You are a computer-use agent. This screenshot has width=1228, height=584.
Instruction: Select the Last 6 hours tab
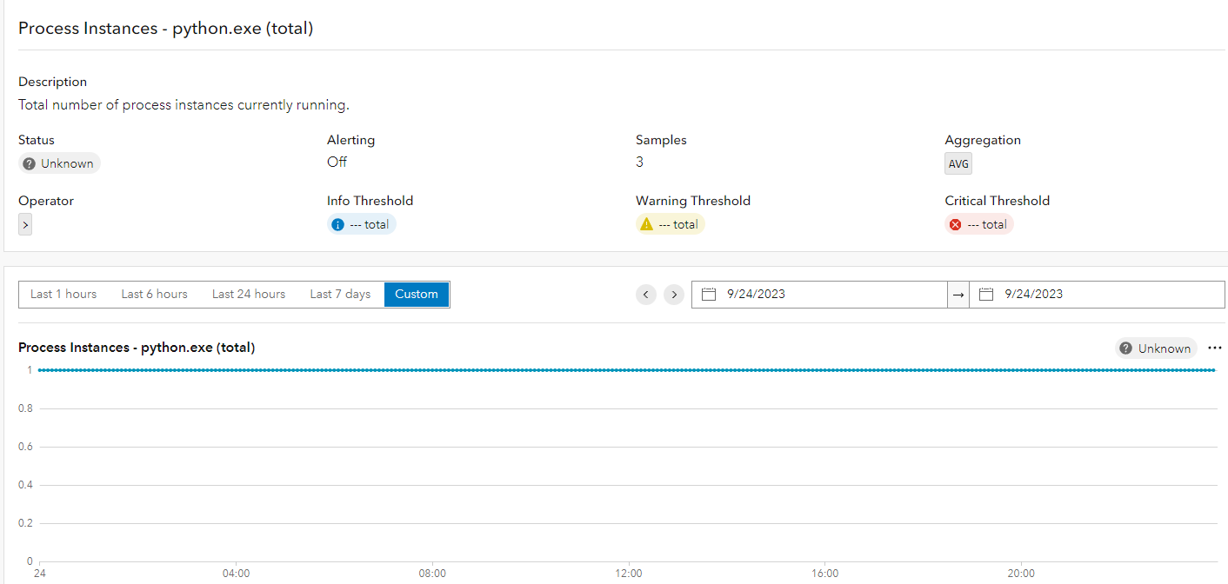point(154,294)
